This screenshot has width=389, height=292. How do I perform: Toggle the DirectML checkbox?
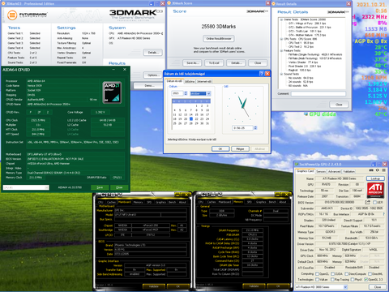pos(370,274)
